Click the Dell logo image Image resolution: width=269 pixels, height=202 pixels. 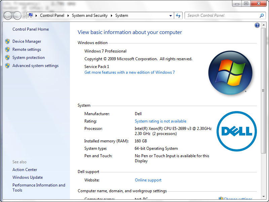click(x=237, y=131)
